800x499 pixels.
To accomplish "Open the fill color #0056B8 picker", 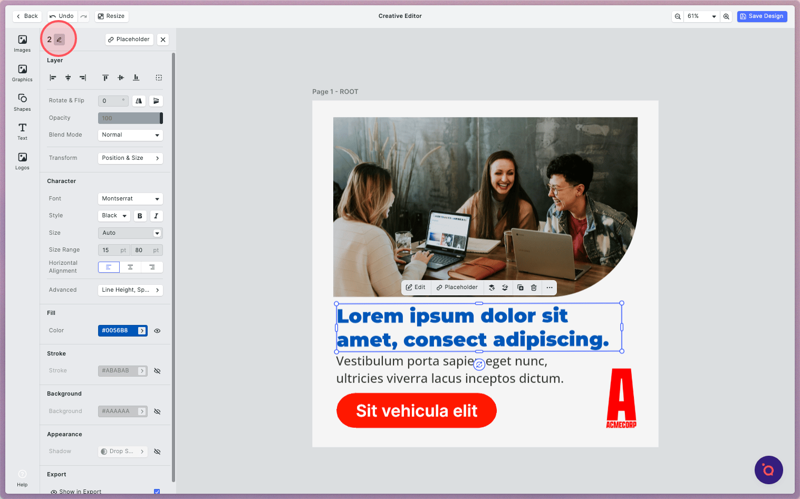I will coord(122,331).
